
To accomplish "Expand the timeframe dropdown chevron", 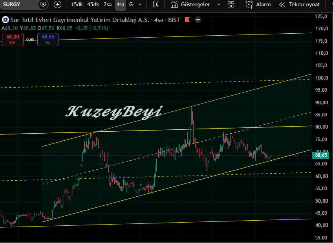I will [140, 4].
